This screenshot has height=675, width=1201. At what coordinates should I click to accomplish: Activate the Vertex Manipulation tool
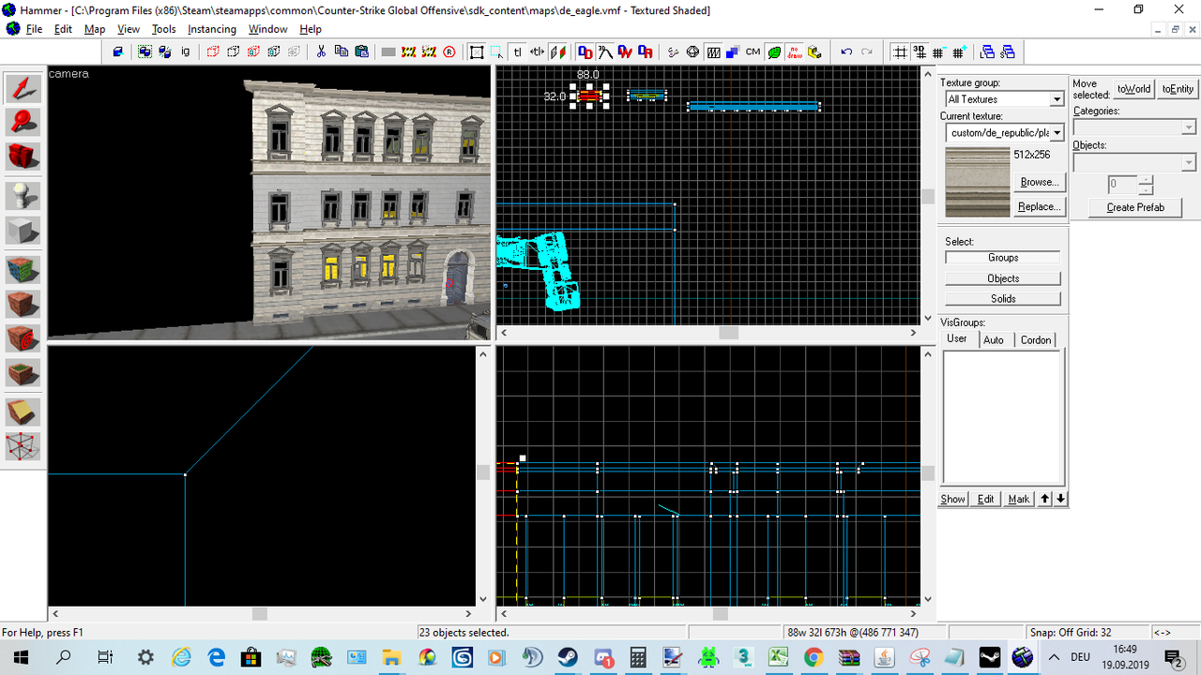[24, 445]
